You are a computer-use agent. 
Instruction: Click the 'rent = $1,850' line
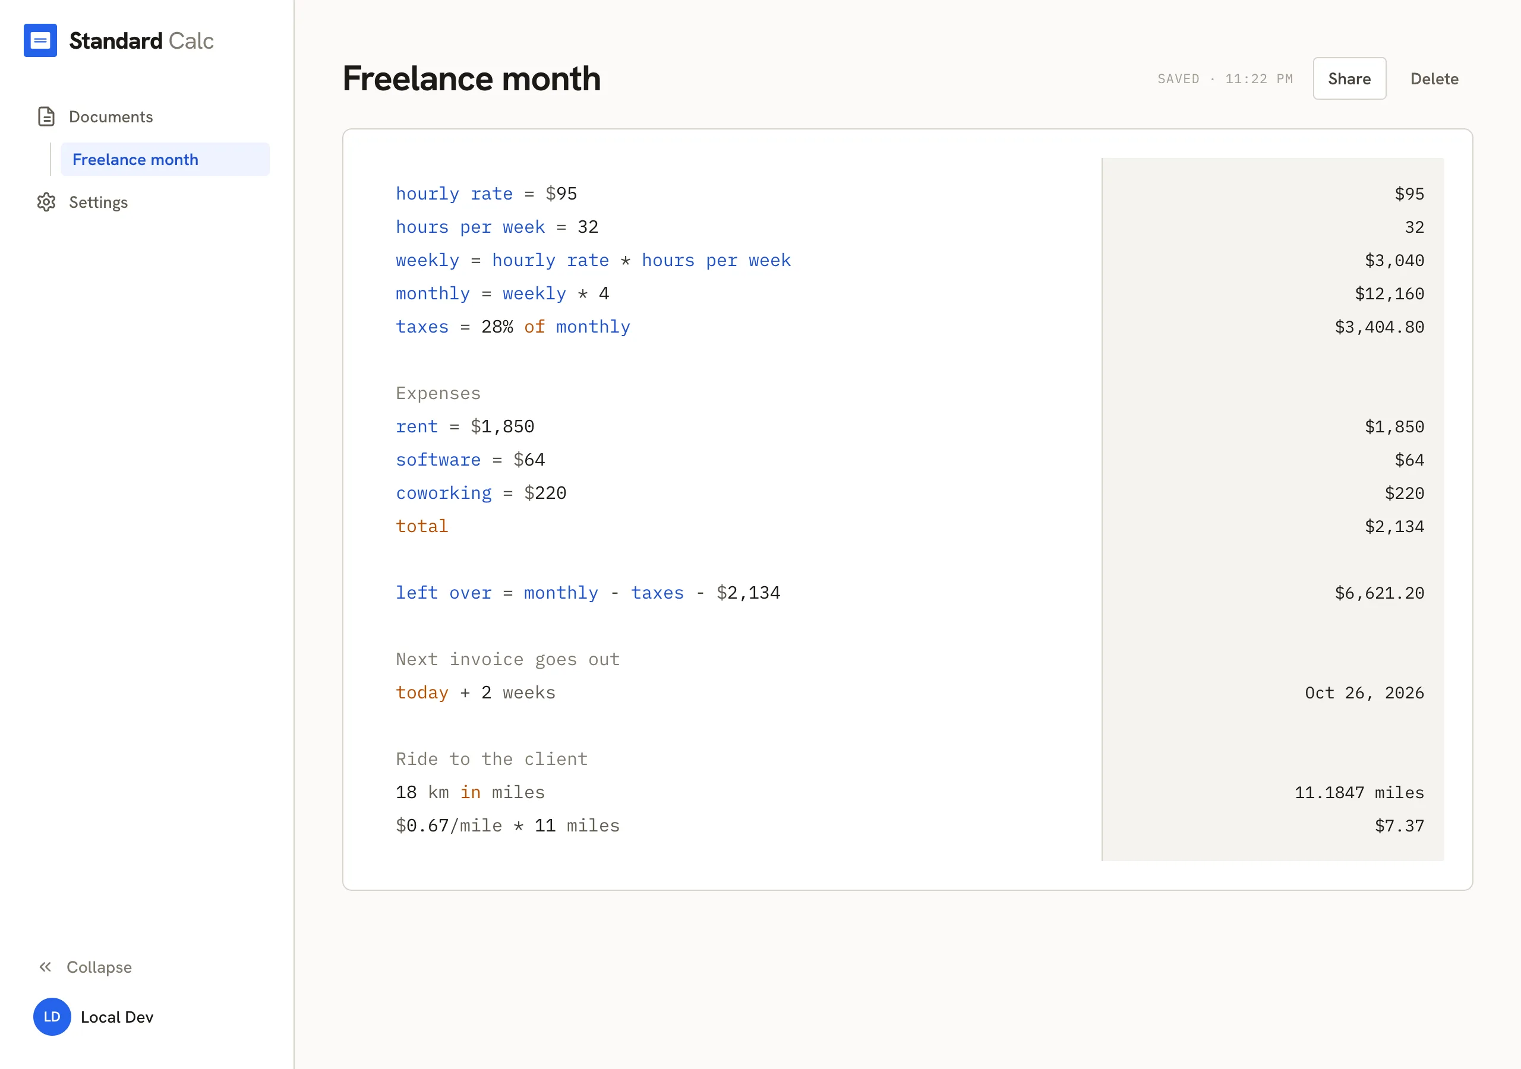[x=465, y=426]
